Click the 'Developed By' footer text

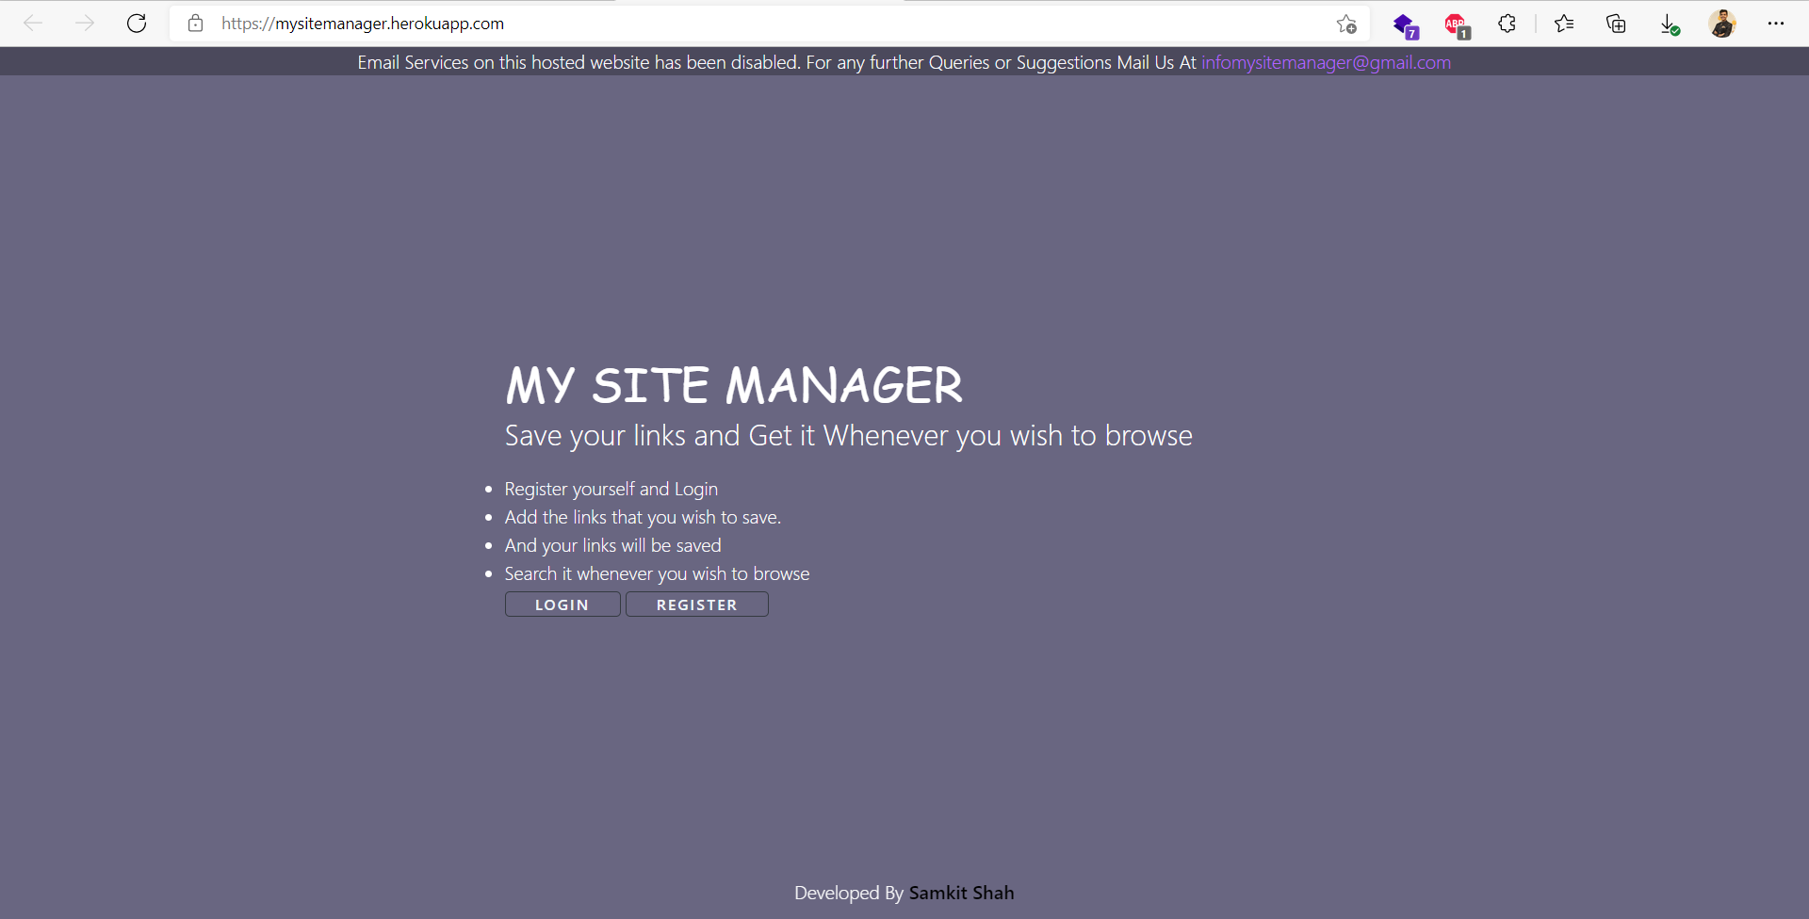(849, 893)
